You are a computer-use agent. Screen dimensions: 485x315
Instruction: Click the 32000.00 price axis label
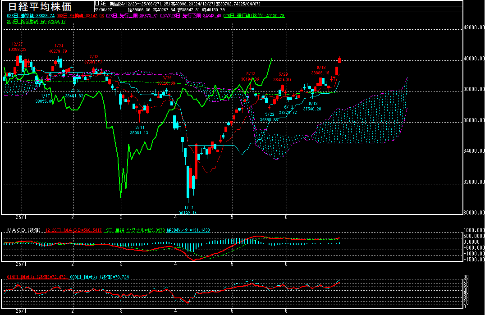coord(474,182)
